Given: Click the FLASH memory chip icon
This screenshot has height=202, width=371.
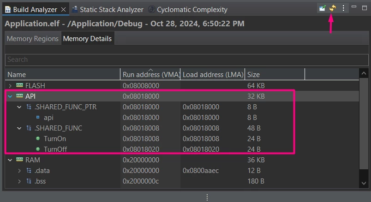Looking at the screenshot, I should tap(20, 85).
